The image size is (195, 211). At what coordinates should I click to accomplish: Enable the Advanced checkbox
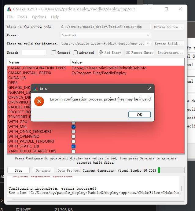[x=75, y=52]
